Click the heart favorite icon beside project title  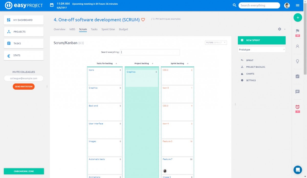(143, 20)
